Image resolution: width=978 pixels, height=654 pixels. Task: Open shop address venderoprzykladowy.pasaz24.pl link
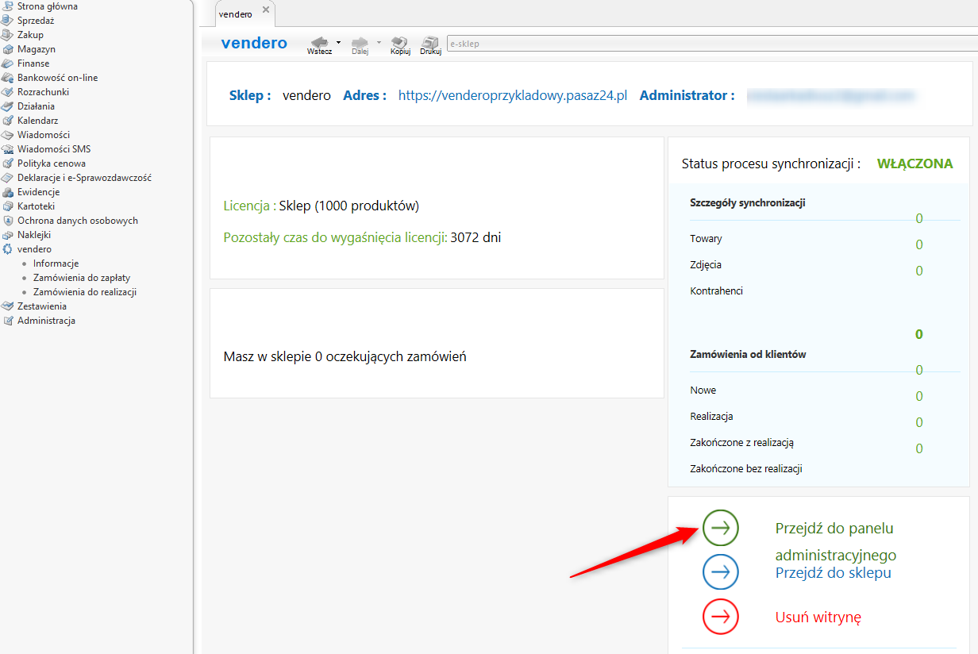tap(513, 95)
